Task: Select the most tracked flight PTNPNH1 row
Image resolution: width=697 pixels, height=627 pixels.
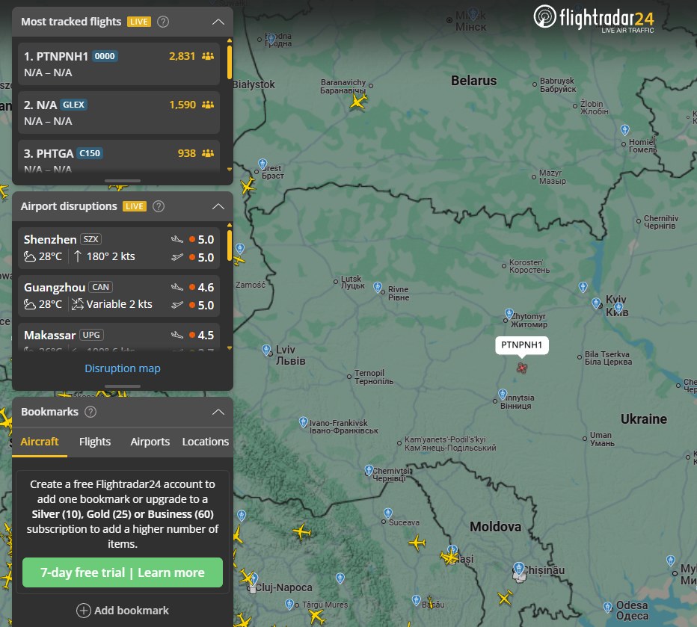Action: coord(119,64)
